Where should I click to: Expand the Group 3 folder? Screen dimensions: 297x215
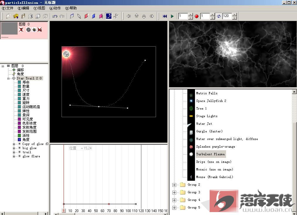tap(174, 192)
